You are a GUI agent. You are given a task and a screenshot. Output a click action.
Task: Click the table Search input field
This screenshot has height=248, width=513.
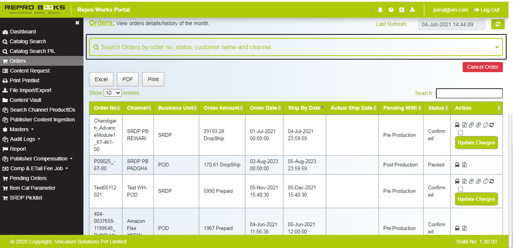click(x=469, y=93)
